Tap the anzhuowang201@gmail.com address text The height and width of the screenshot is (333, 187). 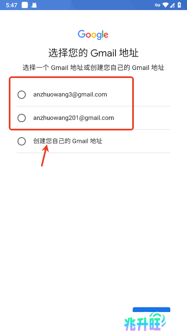74,118
